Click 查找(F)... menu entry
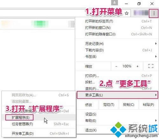This screenshot has width=159, height=139. coord(117,89)
